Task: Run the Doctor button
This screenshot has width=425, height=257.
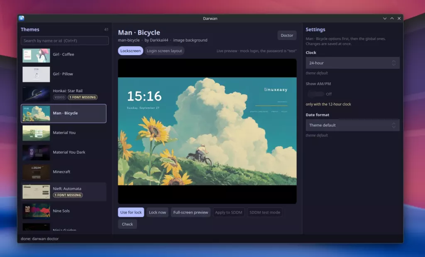Action: (287, 36)
